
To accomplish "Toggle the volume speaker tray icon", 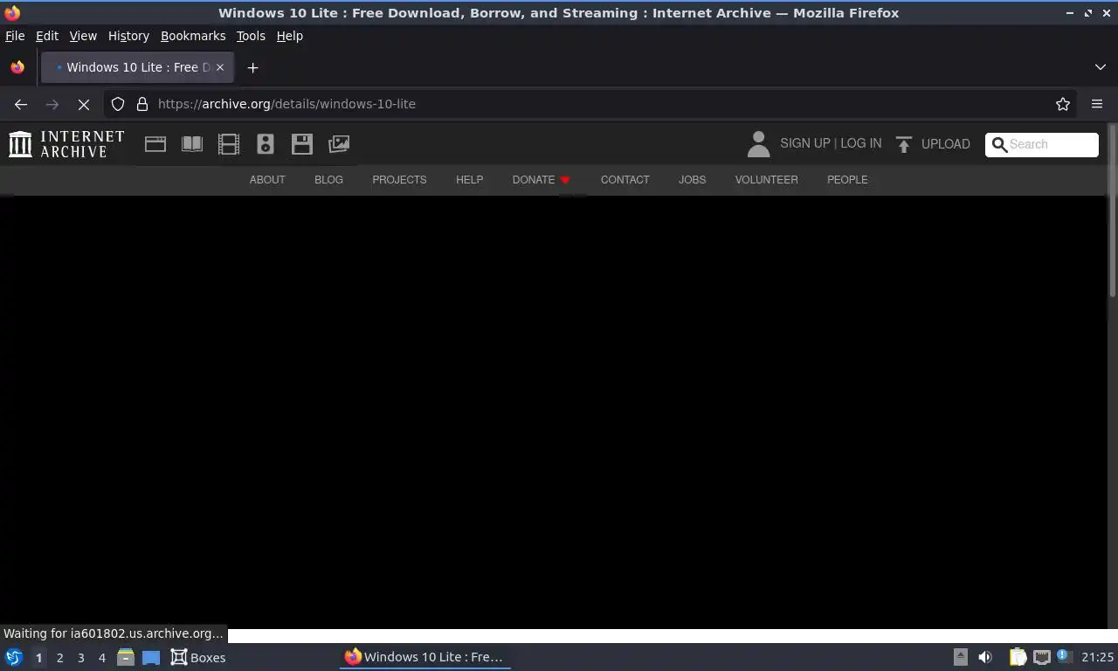I will (985, 657).
